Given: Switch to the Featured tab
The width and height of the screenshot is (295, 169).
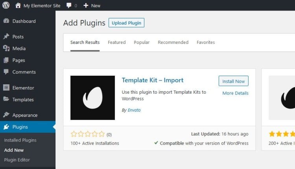Looking at the screenshot, I should (x=117, y=42).
